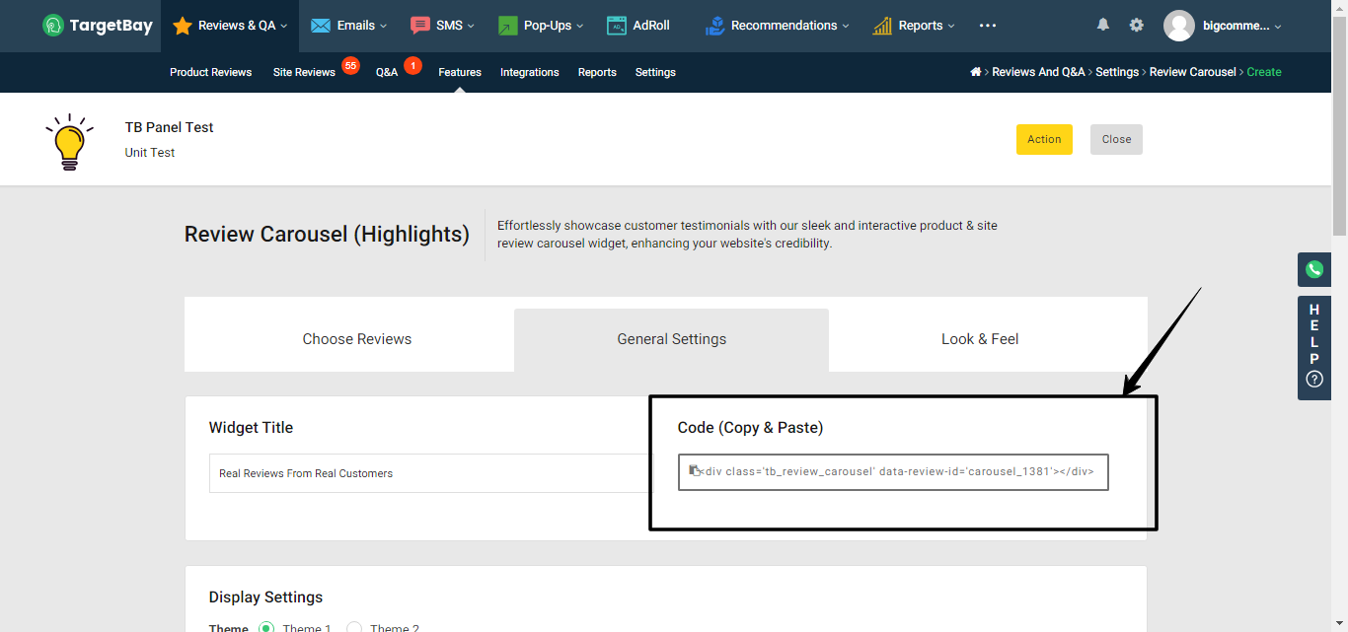This screenshot has height=632, width=1348.
Task: Open the bigcomme... account dropdown
Action: point(1241,26)
